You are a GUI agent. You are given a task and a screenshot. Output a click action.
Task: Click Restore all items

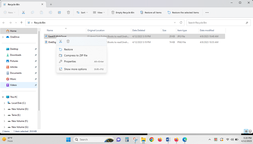coord(151,12)
